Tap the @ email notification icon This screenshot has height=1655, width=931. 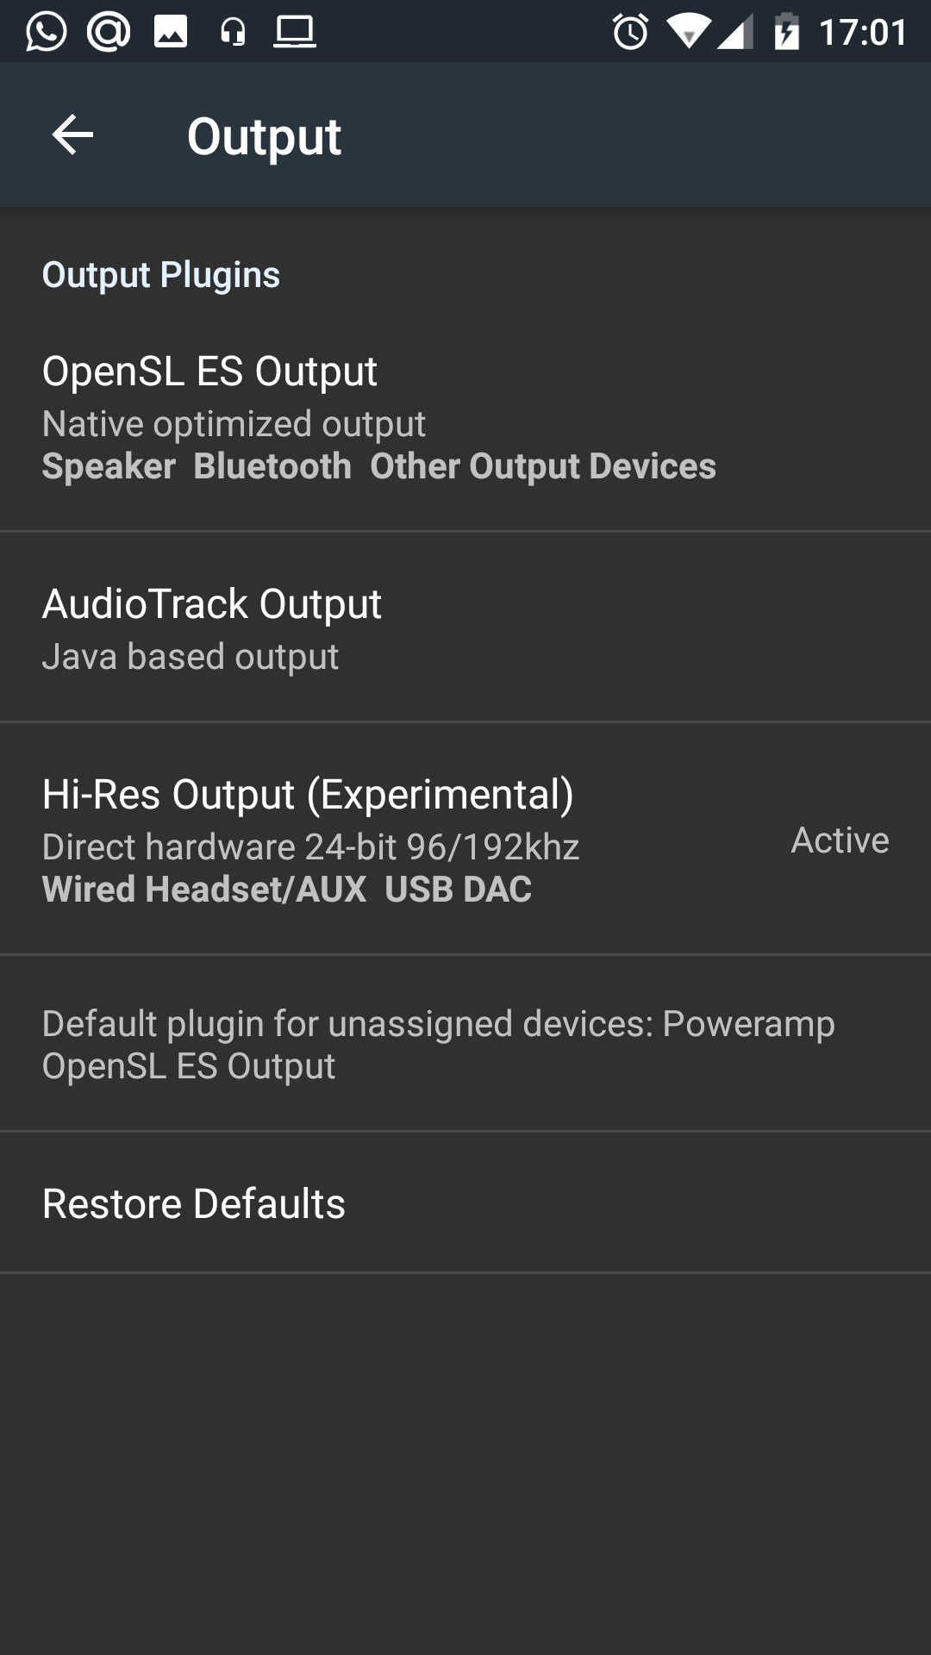click(109, 33)
